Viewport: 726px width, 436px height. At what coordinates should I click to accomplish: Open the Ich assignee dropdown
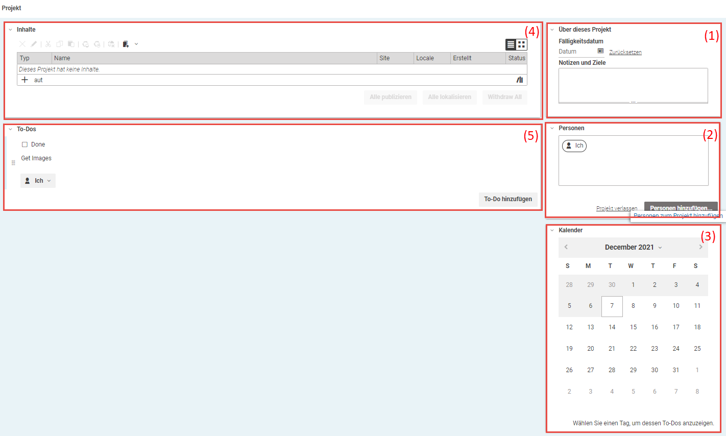[x=38, y=181]
